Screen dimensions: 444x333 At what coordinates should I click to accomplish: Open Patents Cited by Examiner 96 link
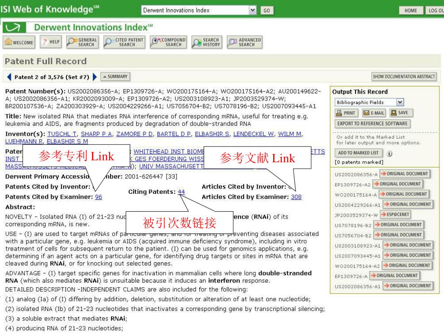[x=98, y=197]
